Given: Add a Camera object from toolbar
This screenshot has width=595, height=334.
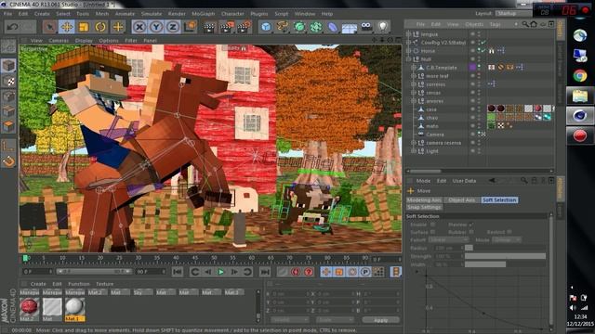Looking at the screenshot, I should coord(366,26).
